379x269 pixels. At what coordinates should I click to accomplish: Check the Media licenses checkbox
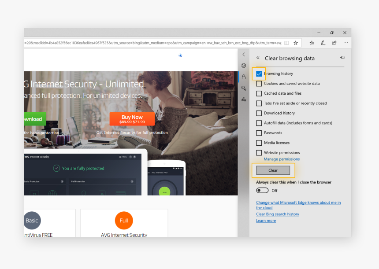[x=259, y=143]
